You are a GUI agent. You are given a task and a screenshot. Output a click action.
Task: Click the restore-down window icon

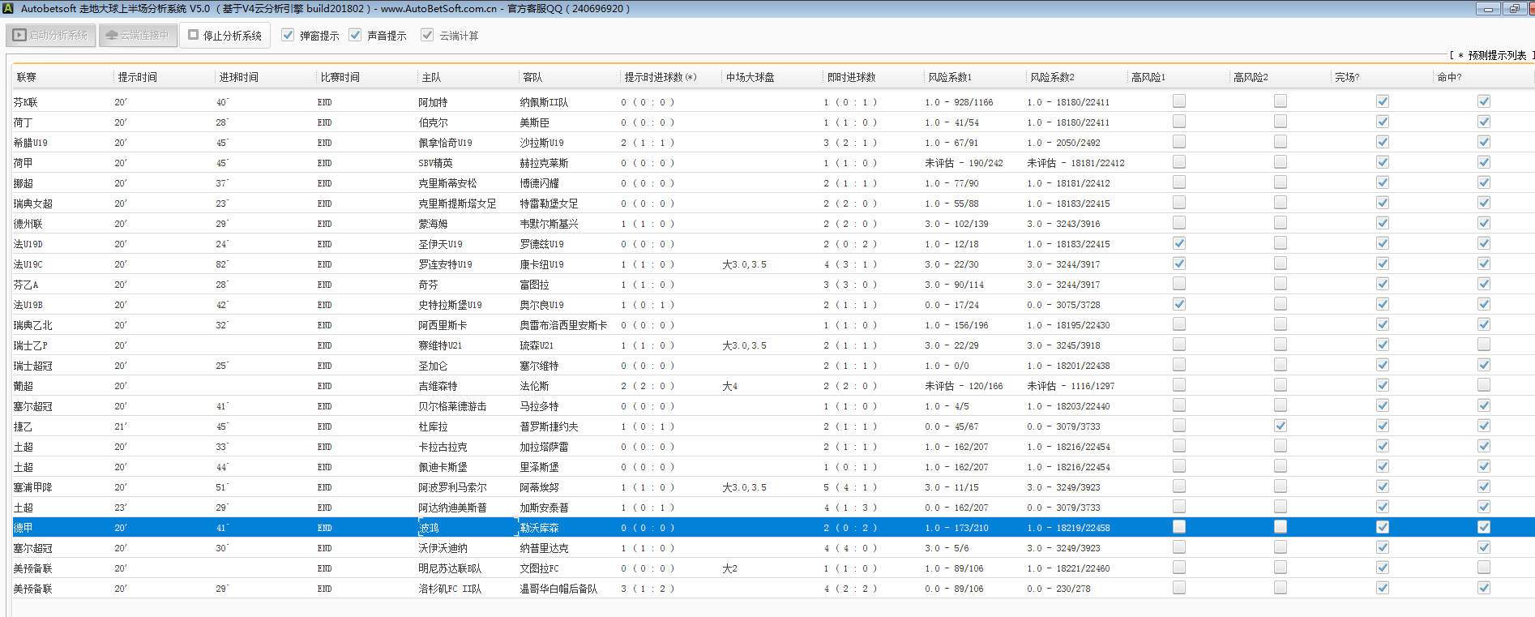1514,9
